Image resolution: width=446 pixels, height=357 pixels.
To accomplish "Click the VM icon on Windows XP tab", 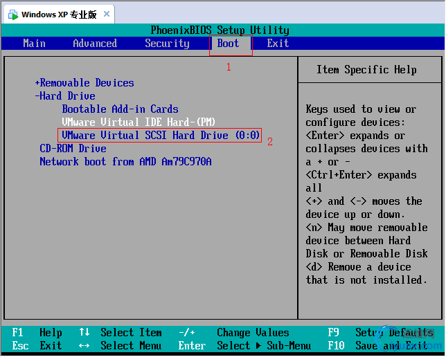I will click(x=13, y=15).
